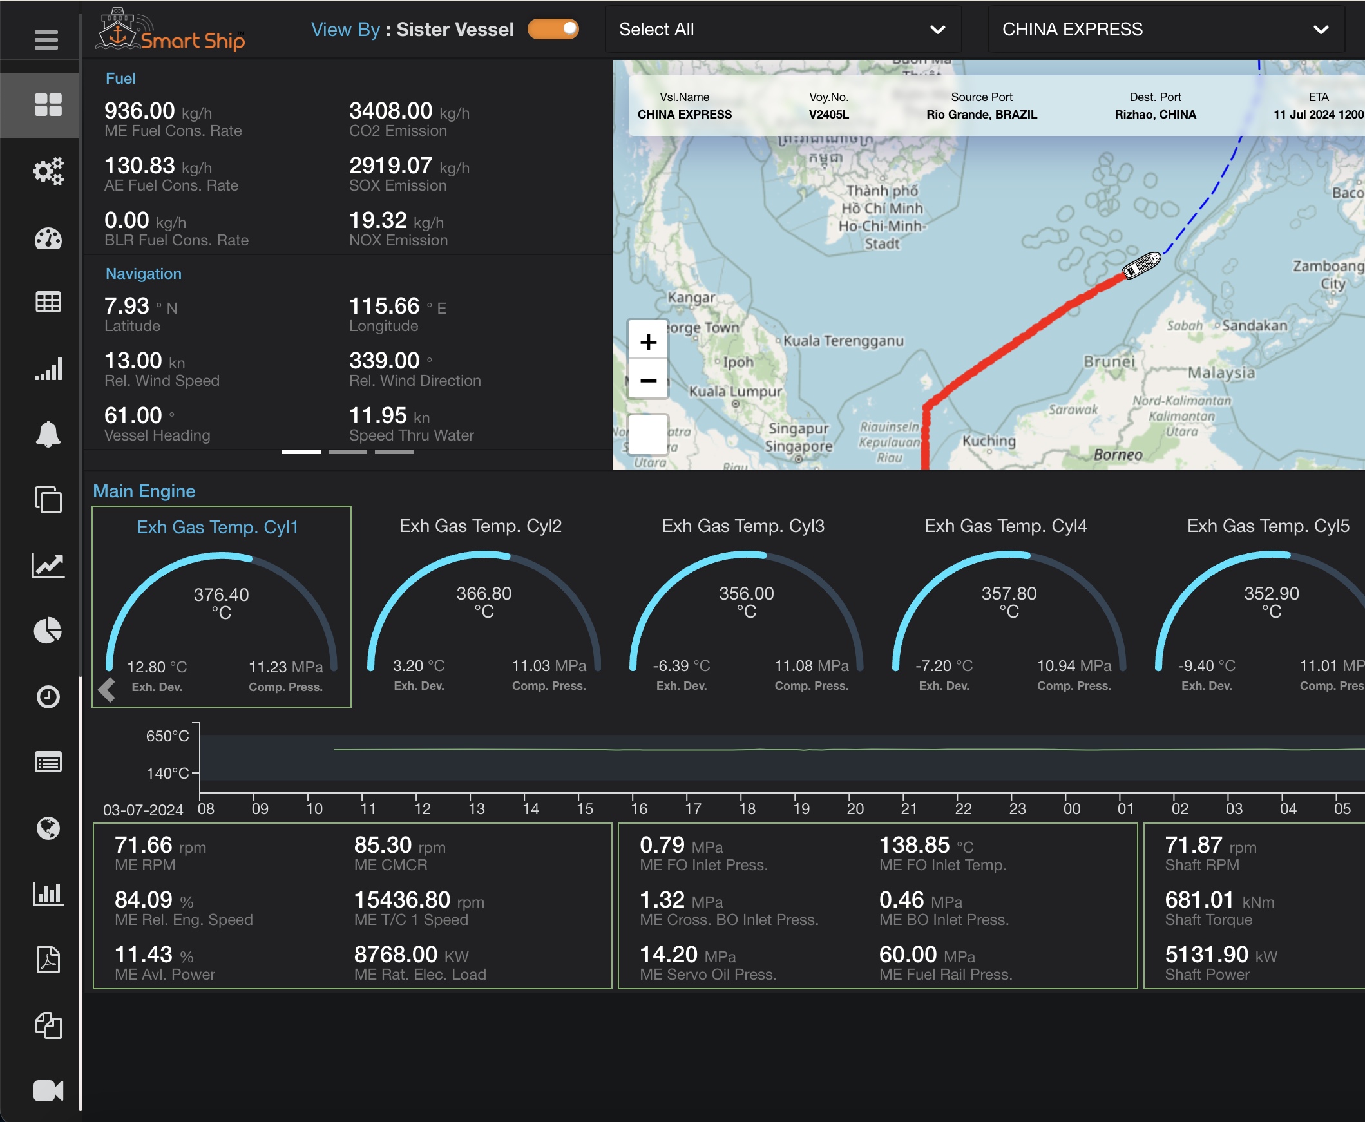Image resolution: width=1365 pixels, height=1122 pixels.
Task: Click the left chevron beside cylinder gauges
Action: (108, 690)
